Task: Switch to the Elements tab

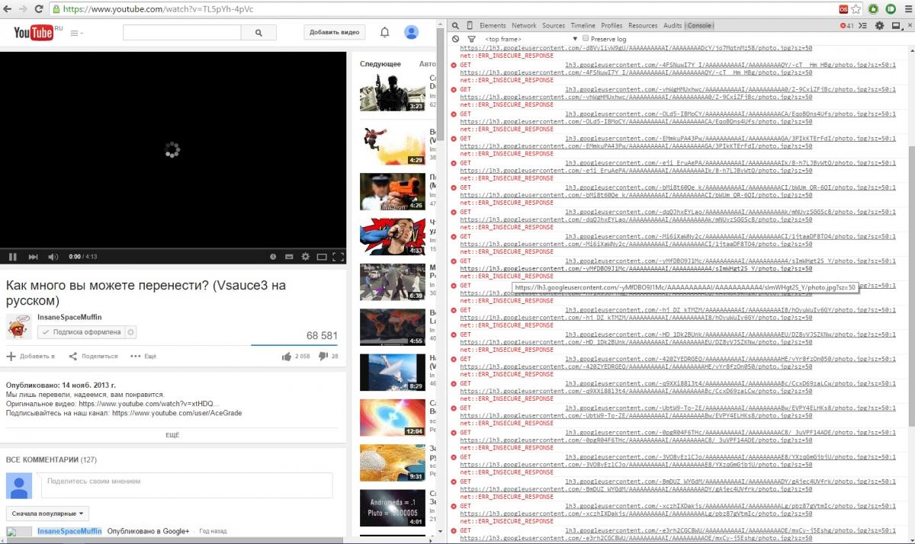Action: (x=493, y=25)
